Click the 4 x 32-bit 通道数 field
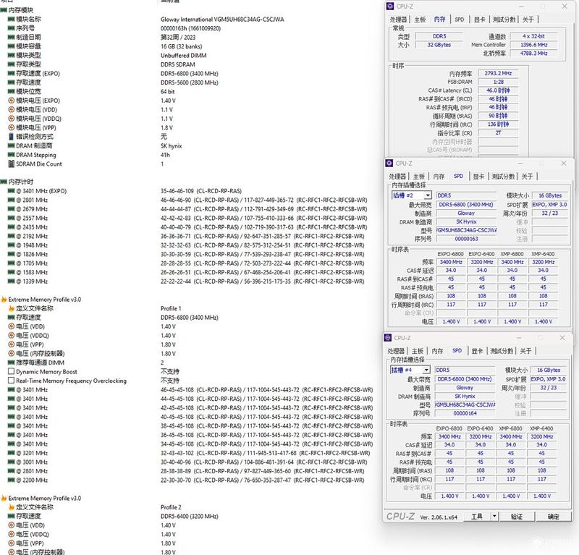Image resolution: width=579 pixels, height=555 pixels. [533, 36]
